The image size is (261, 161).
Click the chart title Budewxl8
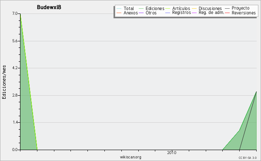[x=49, y=7]
